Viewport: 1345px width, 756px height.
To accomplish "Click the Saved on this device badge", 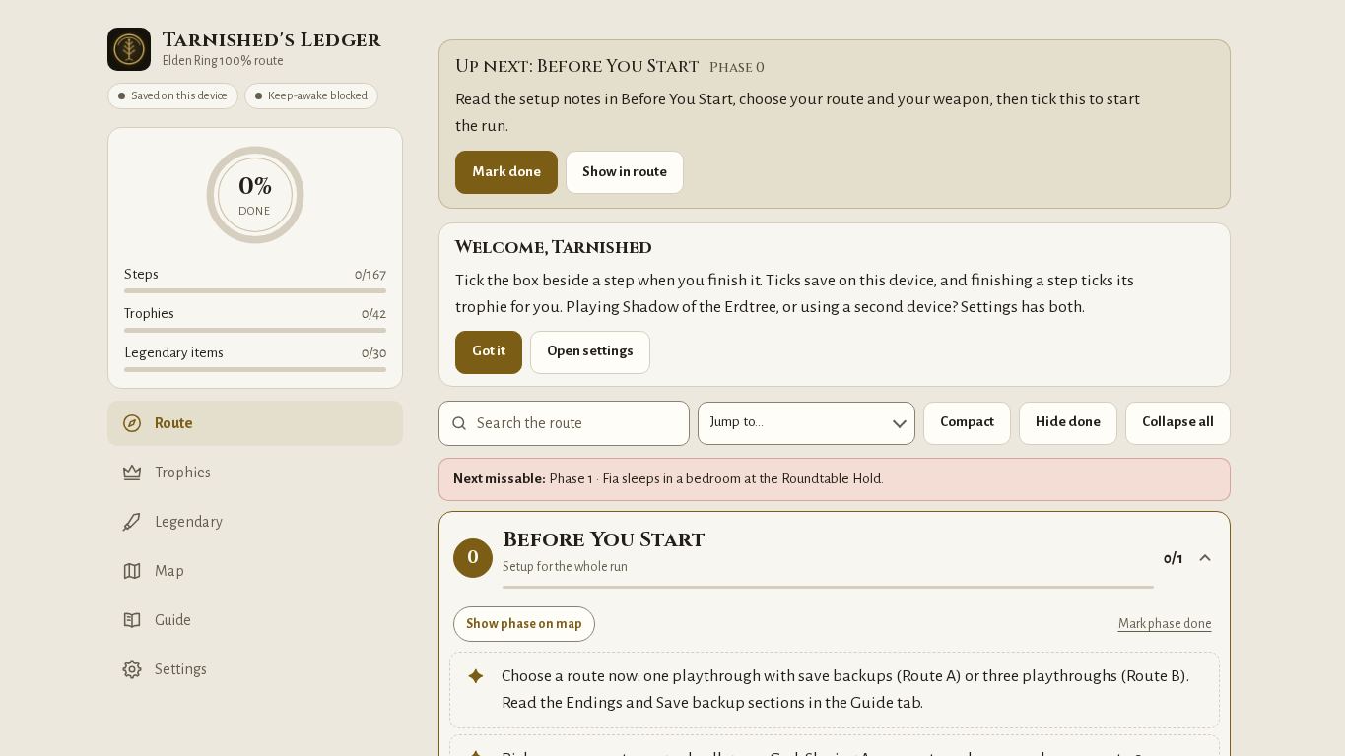I will [x=172, y=95].
